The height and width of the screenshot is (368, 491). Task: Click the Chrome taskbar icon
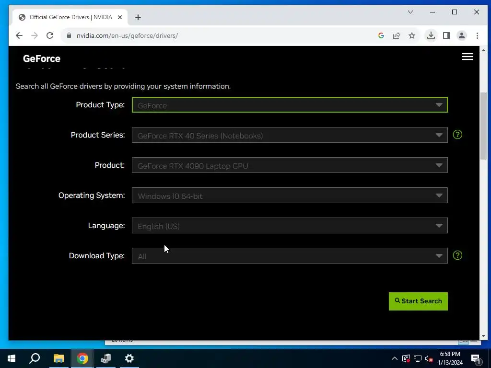point(82,358)
